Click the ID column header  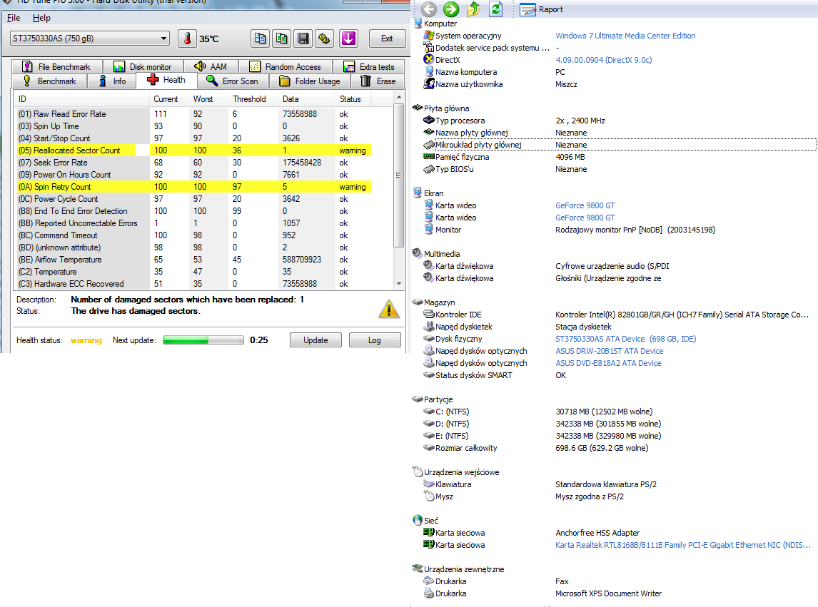click(x=82, y=99)
